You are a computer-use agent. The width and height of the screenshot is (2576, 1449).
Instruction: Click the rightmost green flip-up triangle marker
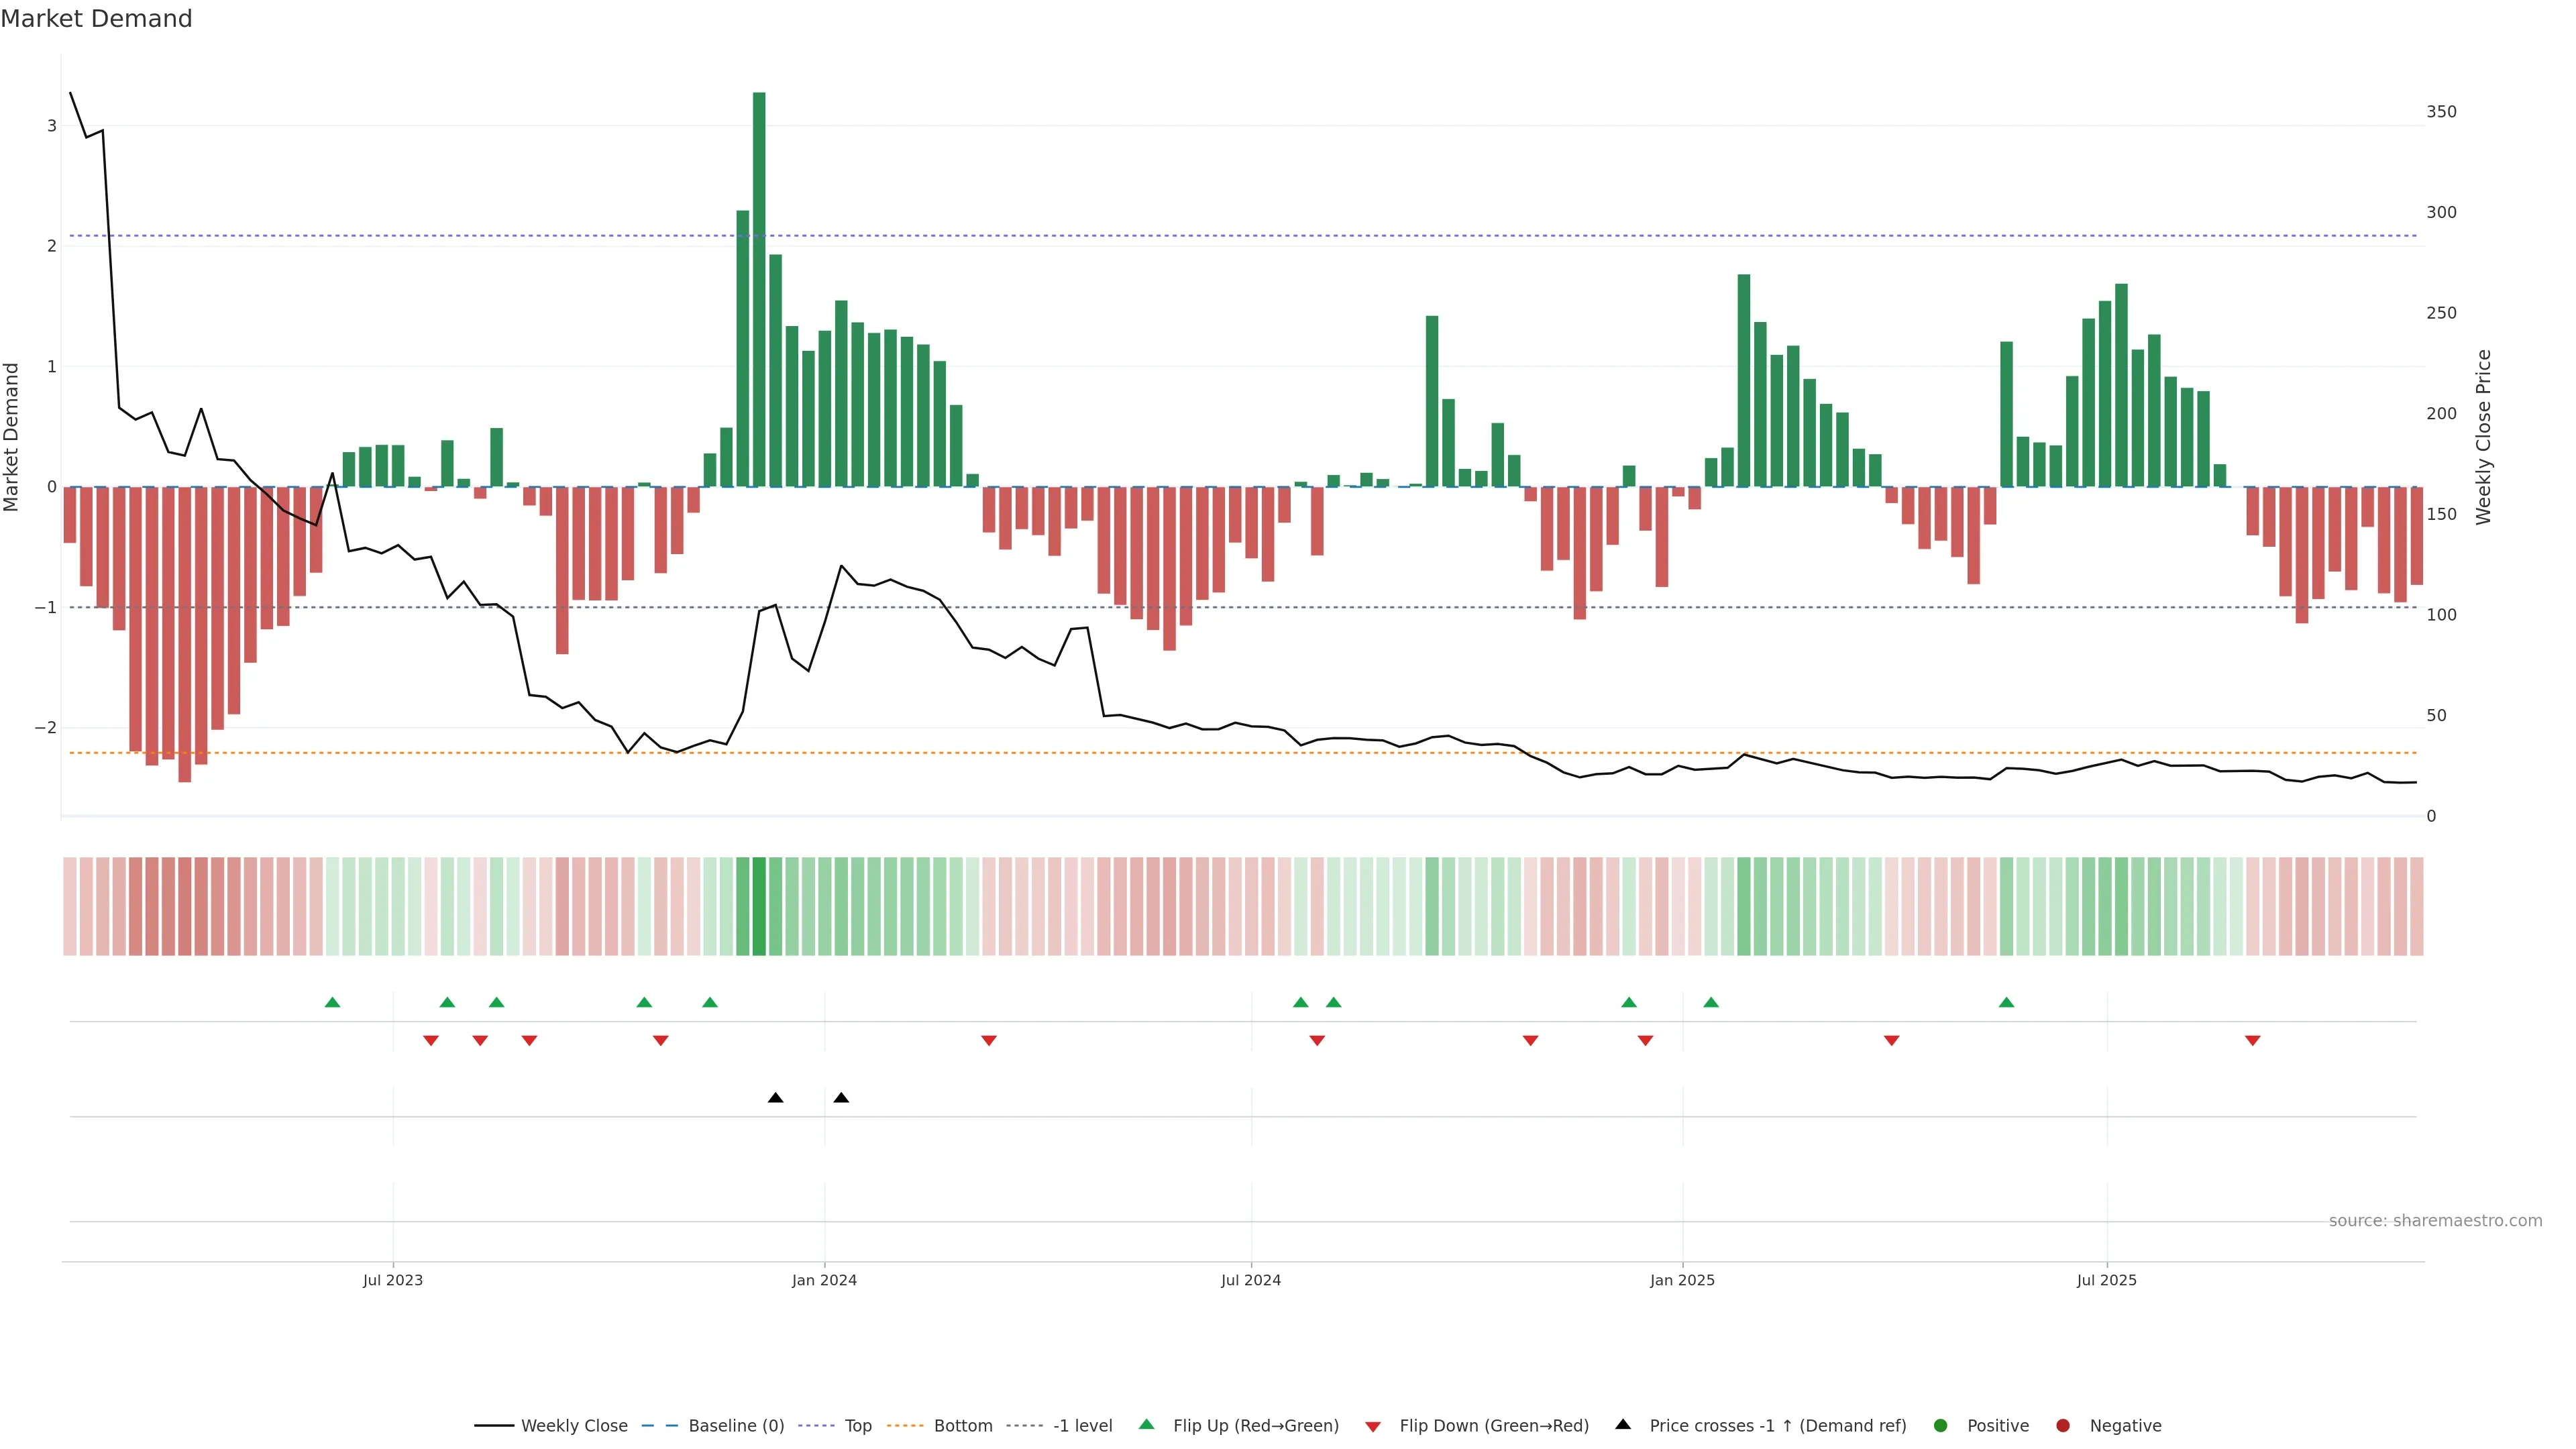point(2006,1002)
